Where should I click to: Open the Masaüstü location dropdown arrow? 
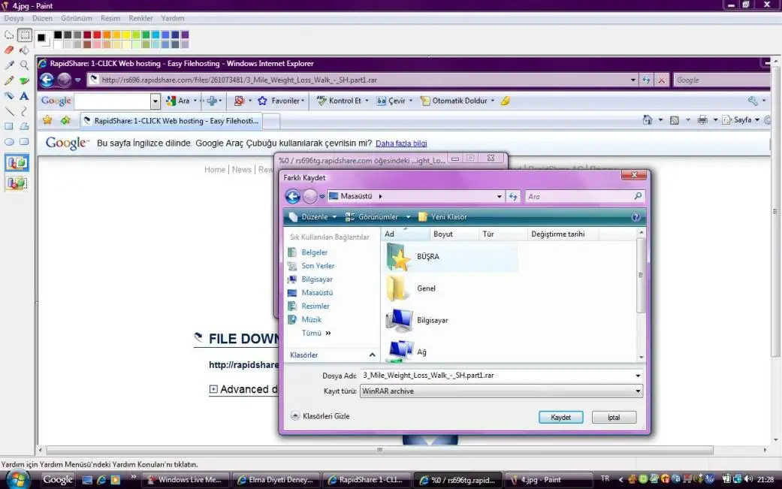[x=500, y=196]
